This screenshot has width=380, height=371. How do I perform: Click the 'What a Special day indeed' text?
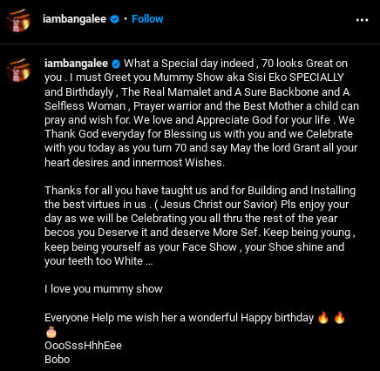189,64
